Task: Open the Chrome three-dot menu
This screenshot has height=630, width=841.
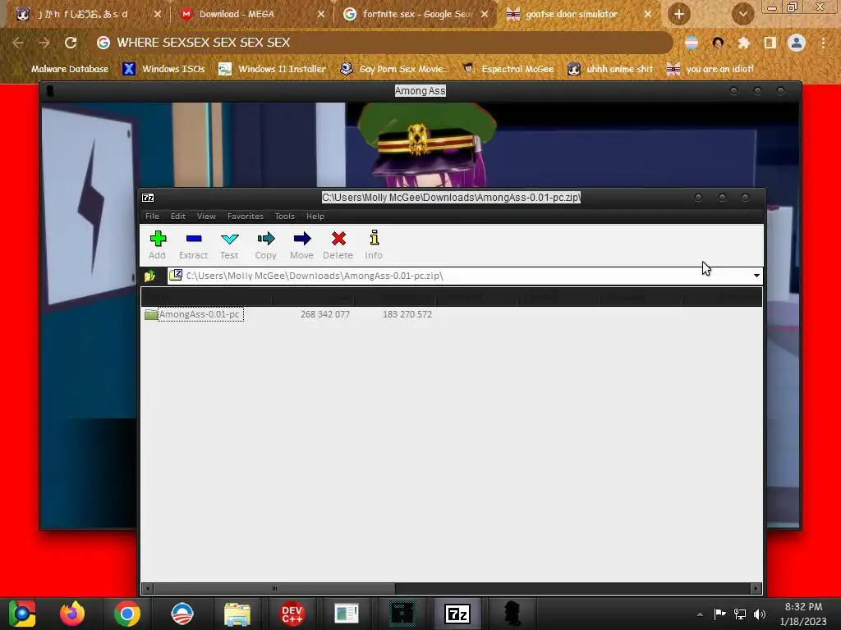Action: [823, 43]
